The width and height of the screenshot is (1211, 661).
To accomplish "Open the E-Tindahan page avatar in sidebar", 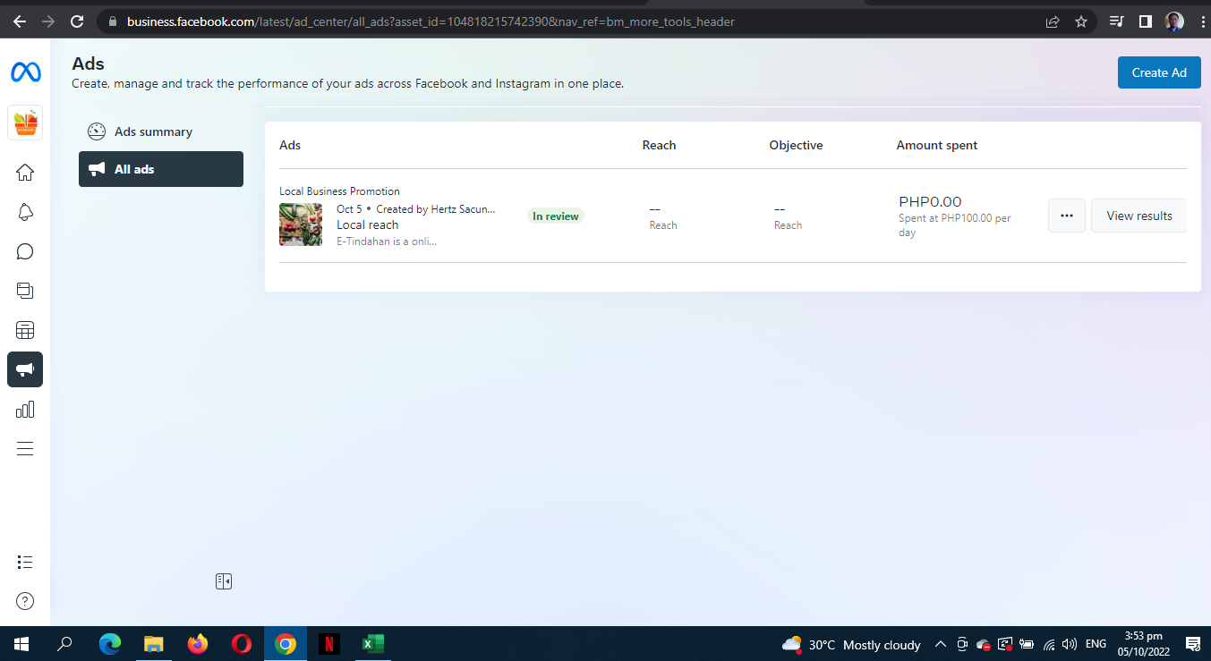I will [x=25, y=123].
